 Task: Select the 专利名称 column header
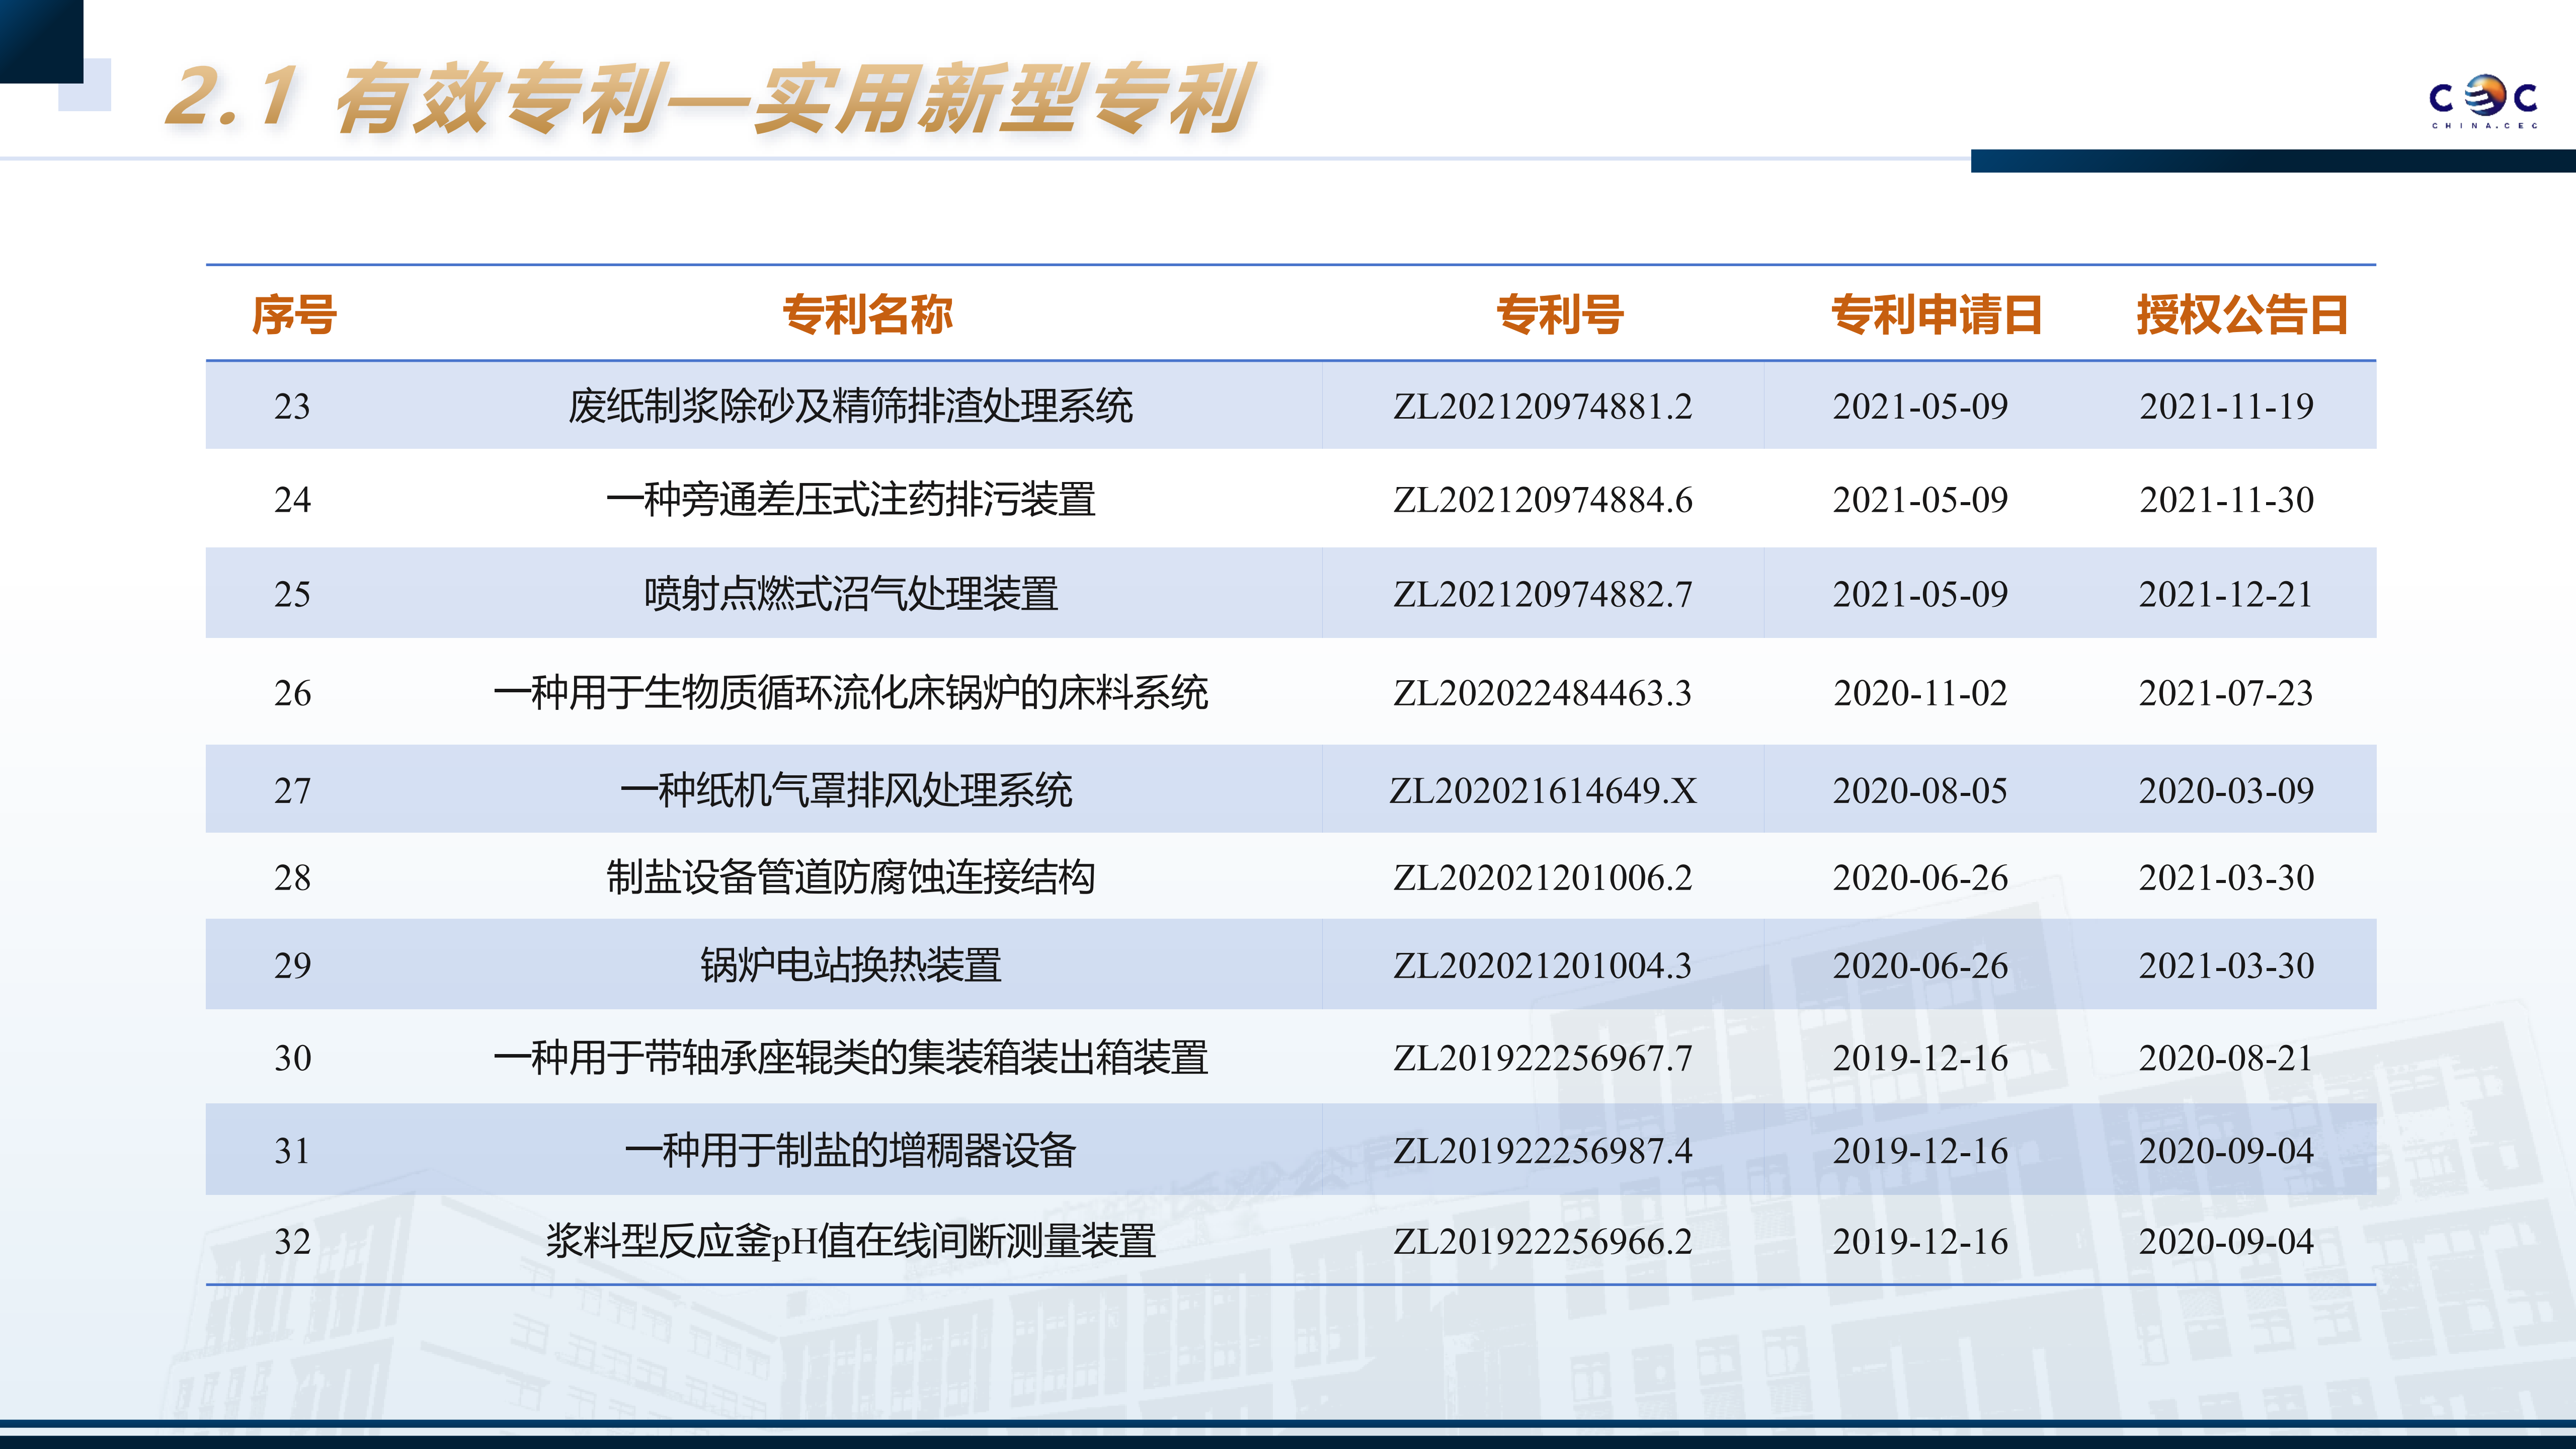866,314
